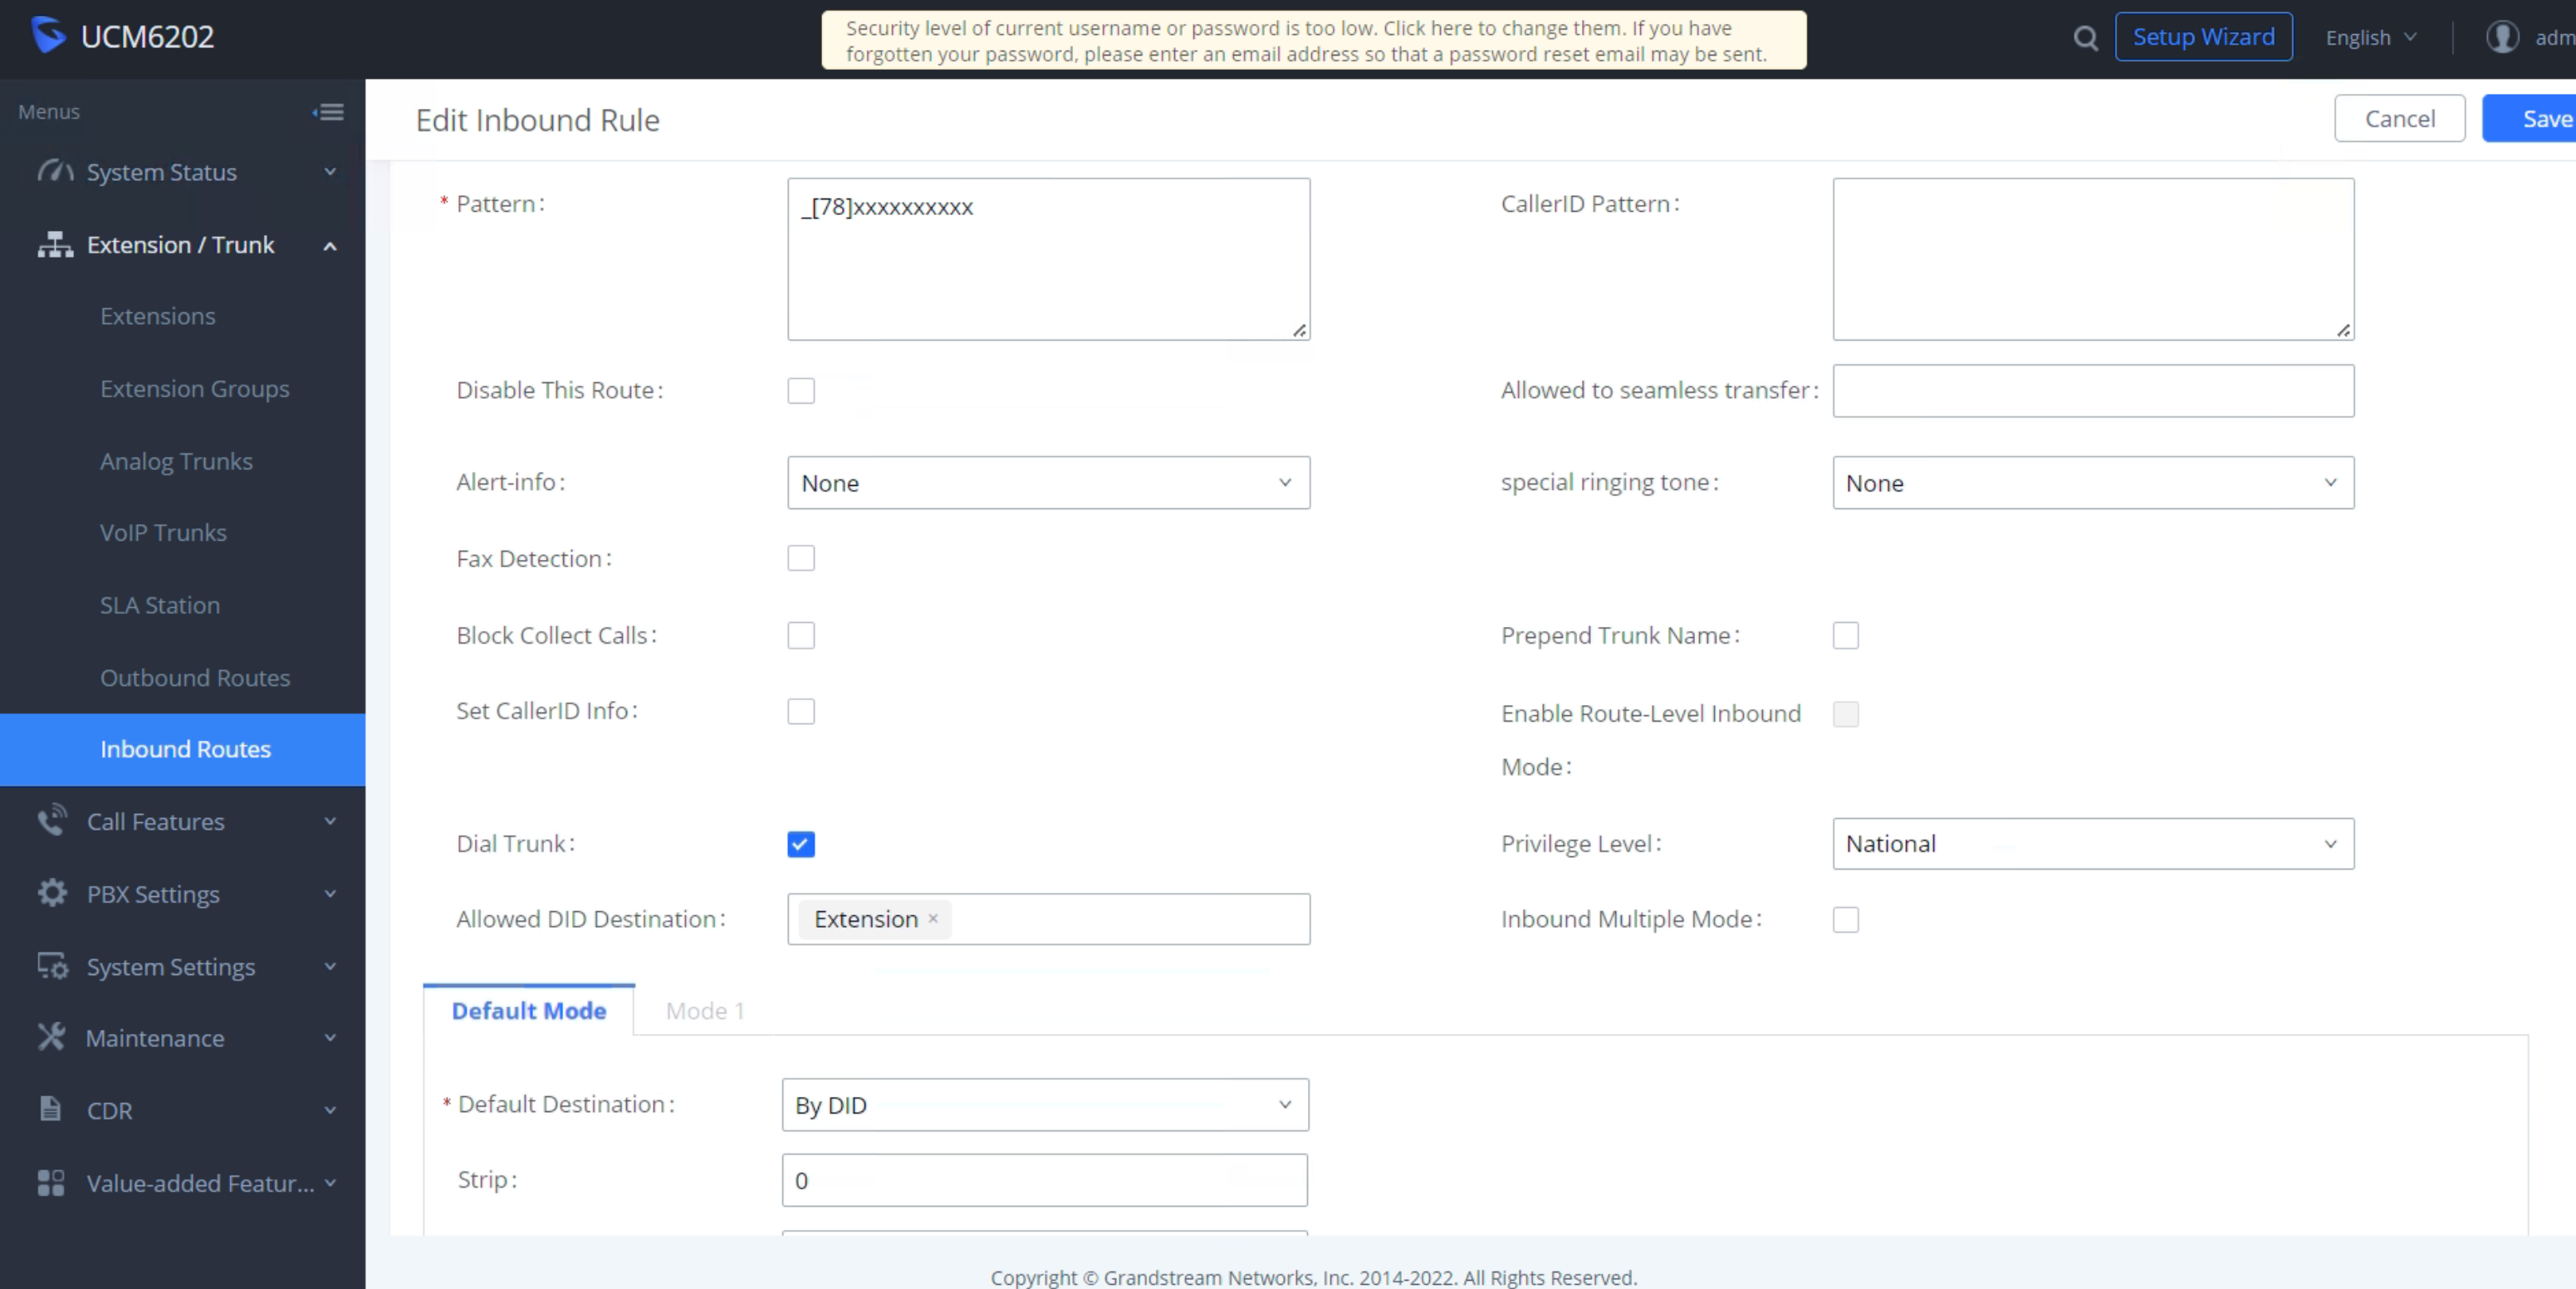This screenshot has width=2576, height=1289.
Task: Enable the Disable This Route checkbox
Action: [801, 390]
